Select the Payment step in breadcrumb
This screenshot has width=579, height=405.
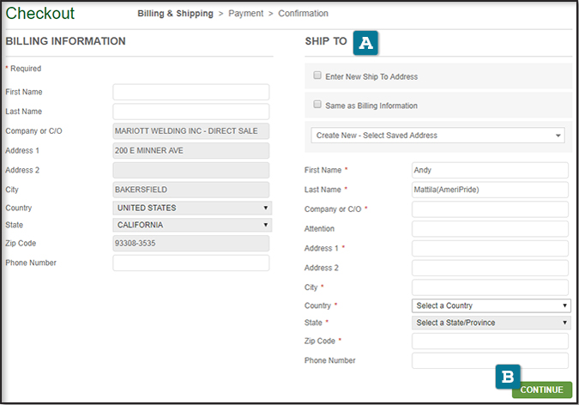245,14
